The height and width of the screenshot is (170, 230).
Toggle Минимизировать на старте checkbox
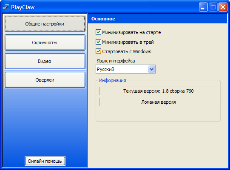(98, 32)
